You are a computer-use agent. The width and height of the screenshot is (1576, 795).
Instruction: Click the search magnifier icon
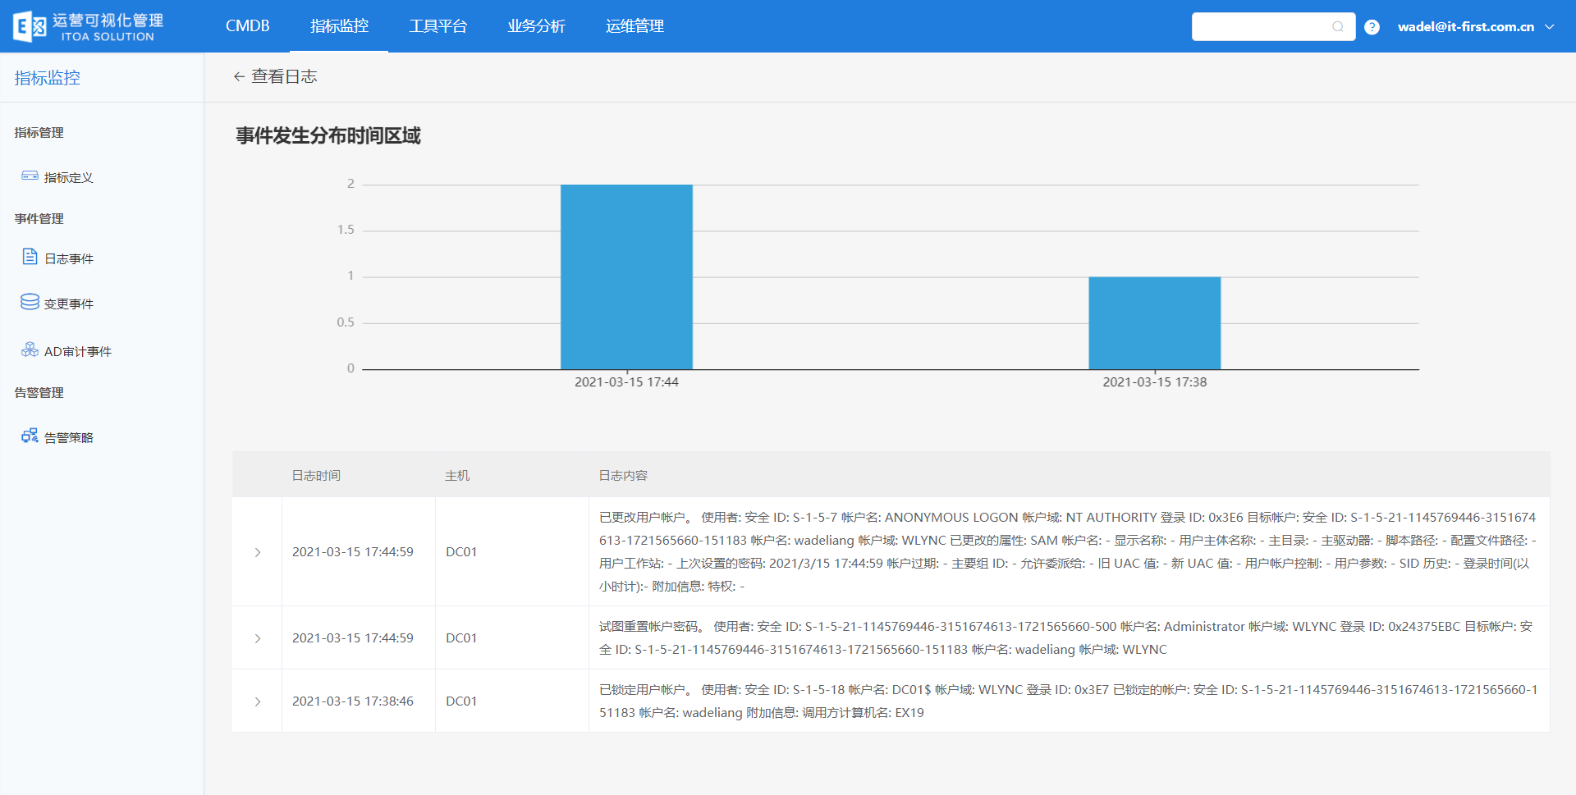coord(1338,27)
